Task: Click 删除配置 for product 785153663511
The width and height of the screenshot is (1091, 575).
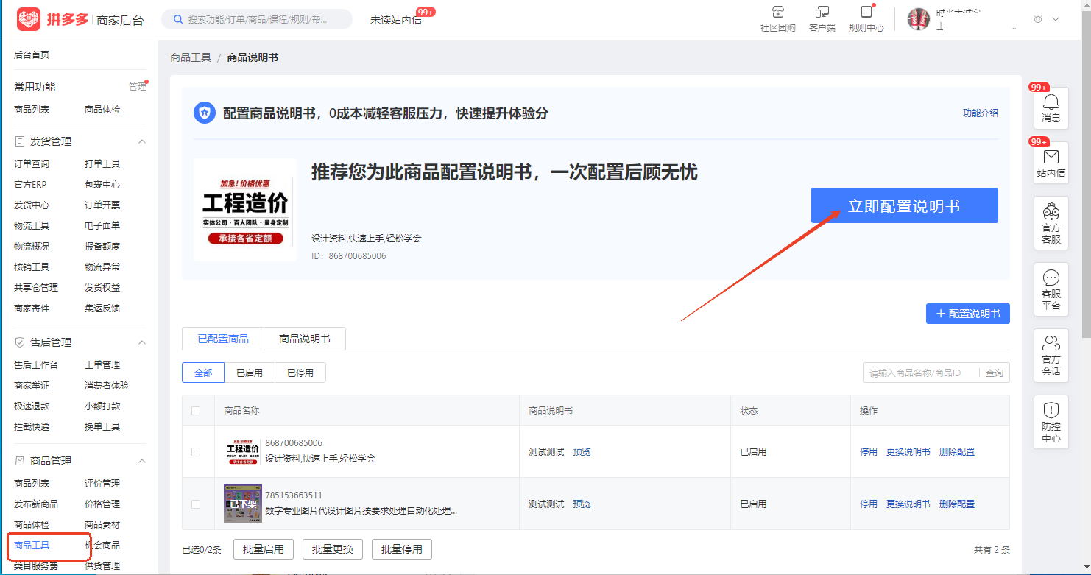Action: 957,504
